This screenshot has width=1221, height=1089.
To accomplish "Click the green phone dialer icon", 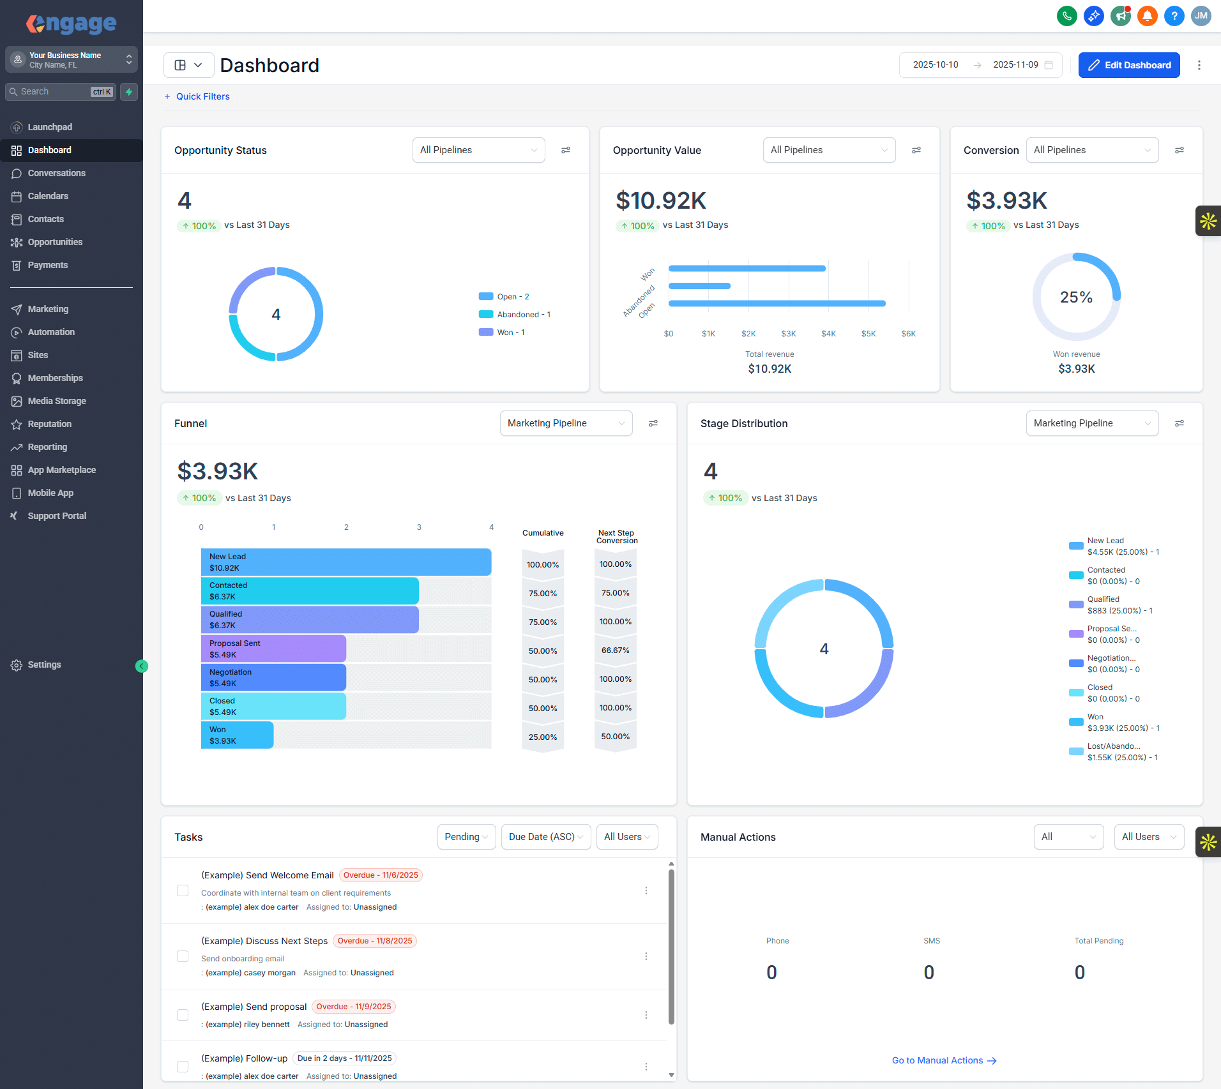I will (x=1066, y=16).
